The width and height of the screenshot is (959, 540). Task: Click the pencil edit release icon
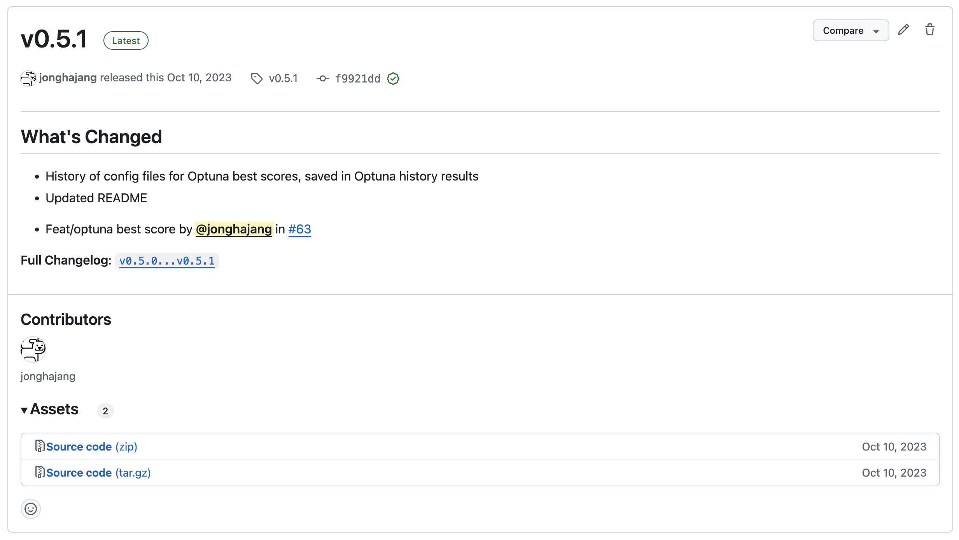903,30
